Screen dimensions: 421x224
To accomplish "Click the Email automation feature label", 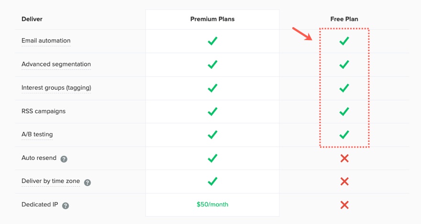I will (46, 41).
